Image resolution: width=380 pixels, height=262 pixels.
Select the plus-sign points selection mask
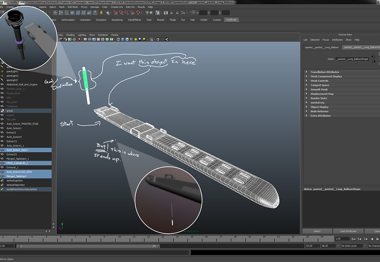point(55,13)
